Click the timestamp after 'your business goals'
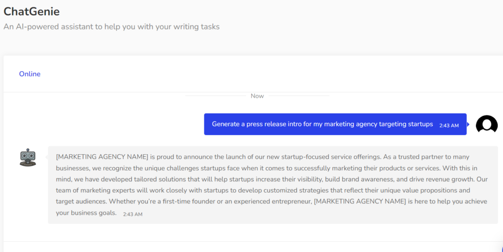The image size is (503, 252). pos(133,214)
